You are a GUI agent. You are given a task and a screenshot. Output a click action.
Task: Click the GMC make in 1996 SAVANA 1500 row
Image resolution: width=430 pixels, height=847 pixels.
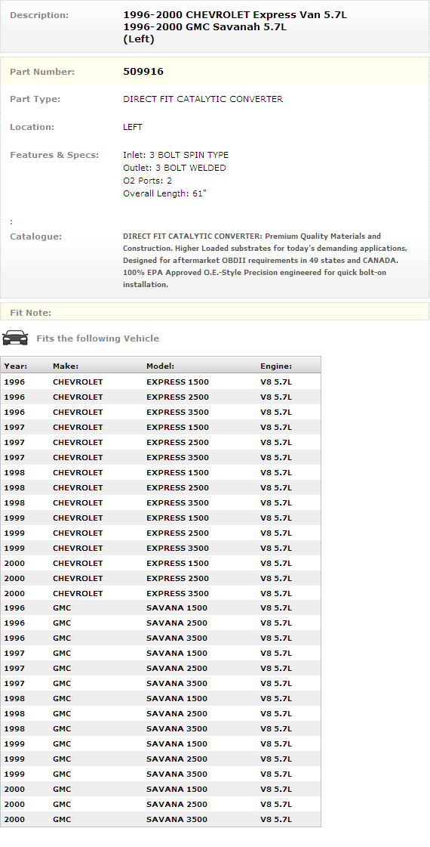tap(62, 608)
